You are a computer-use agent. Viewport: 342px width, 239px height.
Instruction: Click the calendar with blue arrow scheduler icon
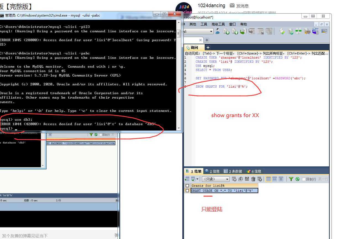pos(315,31)
